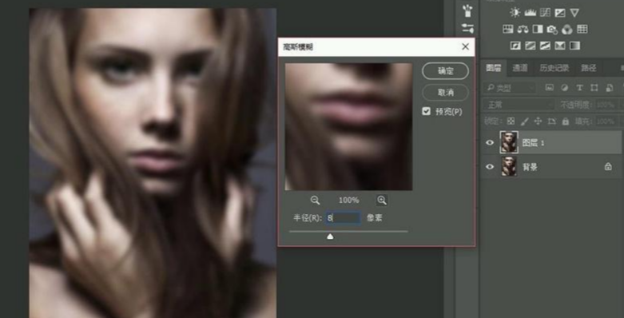
Task: Add a Levels adjustment layer
Action: 530,13
